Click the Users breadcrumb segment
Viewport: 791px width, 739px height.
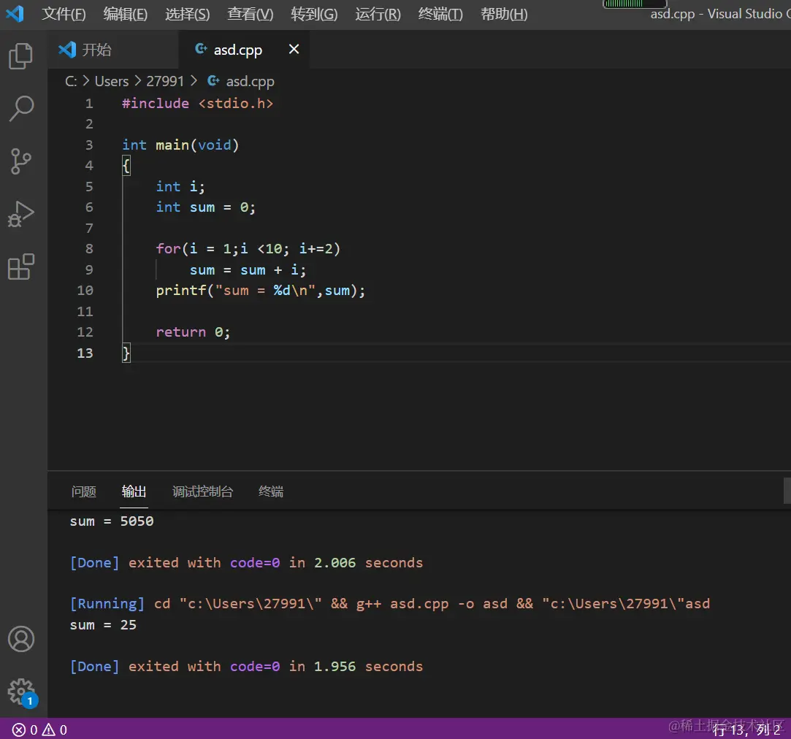point(112,81)
